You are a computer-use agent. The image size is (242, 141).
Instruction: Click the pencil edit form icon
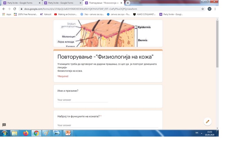click(207, 121)
